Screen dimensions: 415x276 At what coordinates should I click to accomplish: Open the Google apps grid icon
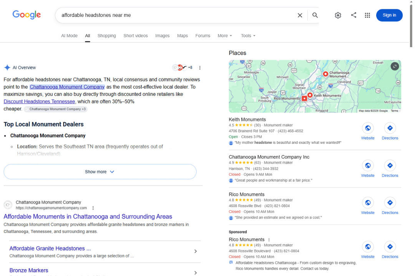(367, 15)
